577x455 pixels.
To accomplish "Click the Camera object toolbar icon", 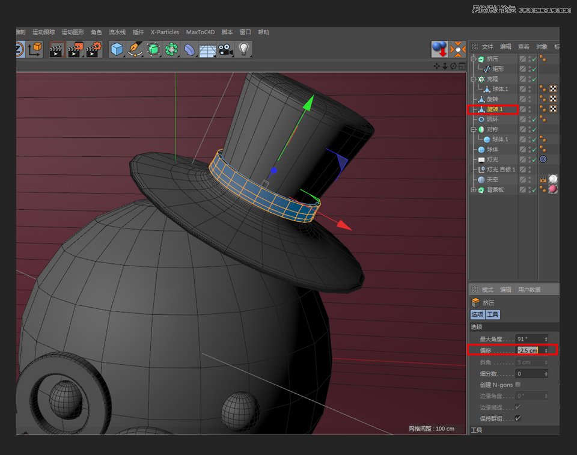I will pos(225,49).
